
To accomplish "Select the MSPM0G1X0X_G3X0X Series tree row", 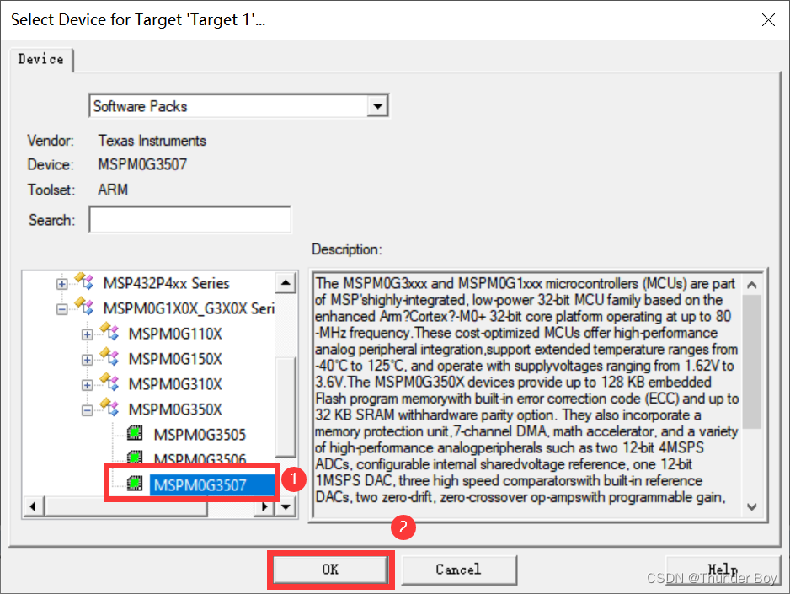I will pos(189,308).
